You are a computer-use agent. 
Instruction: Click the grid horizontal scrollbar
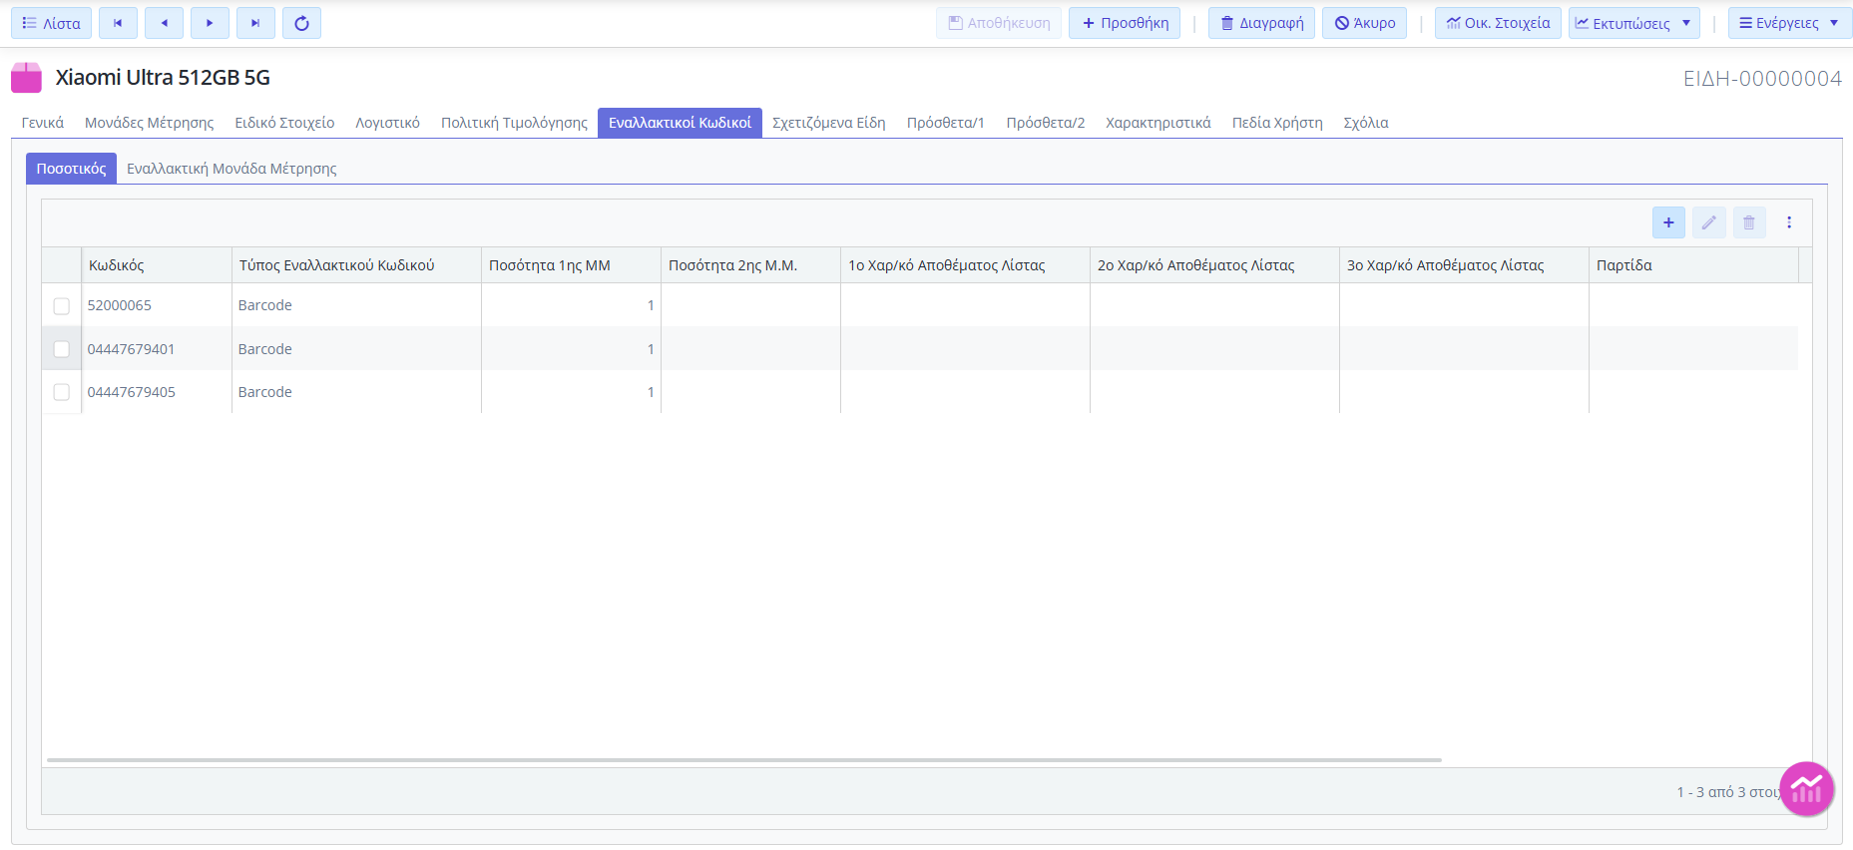coord(744,760)
